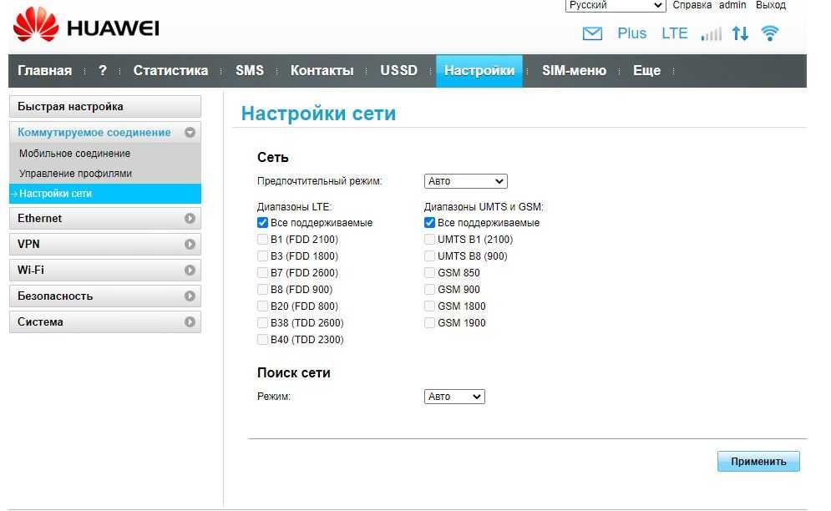This screenshot has width=831, height=511.
Task: Toggle UMTS B1 (2100) checkbox
Action: pos(429,240)
